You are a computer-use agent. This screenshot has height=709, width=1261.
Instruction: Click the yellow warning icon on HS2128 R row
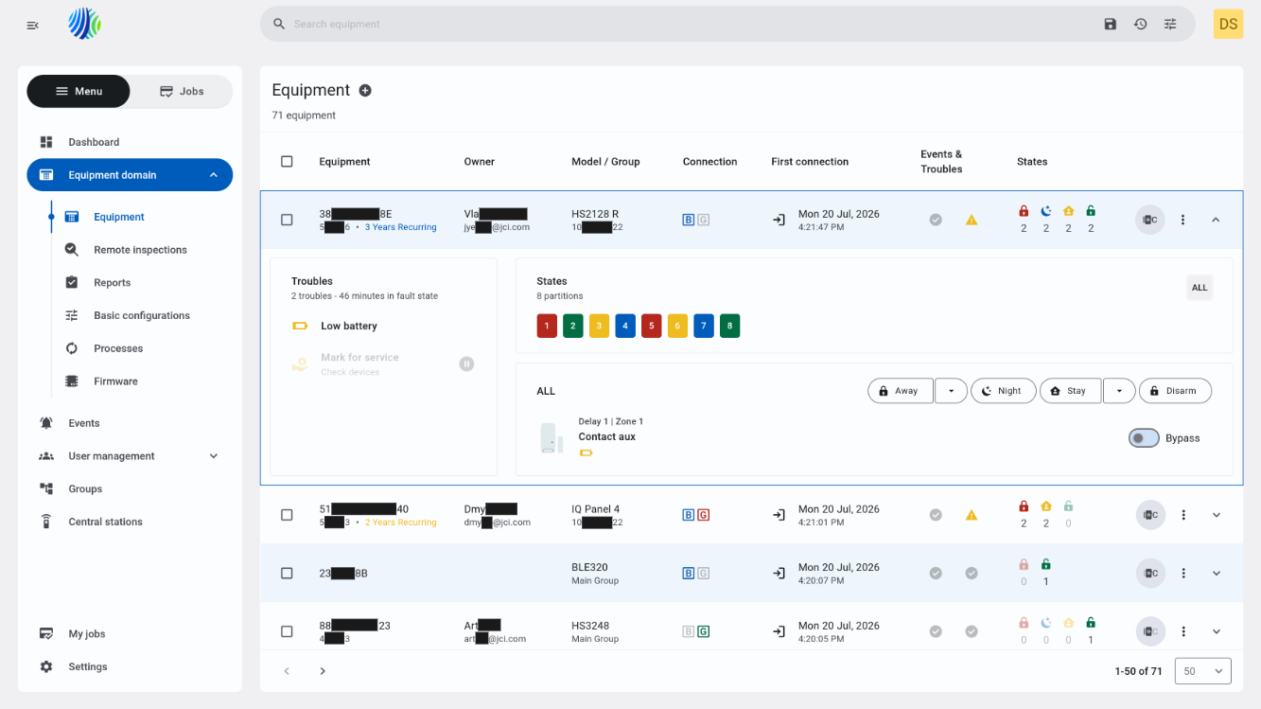[x=972, y=220]
